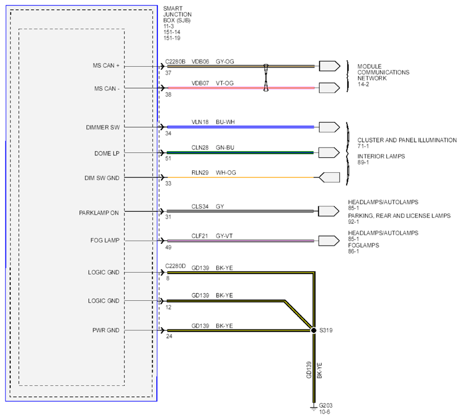Select the S319 splice dot
Image resolution: width=462 pixels, height=419 pixels.
(x=314, y=330)
